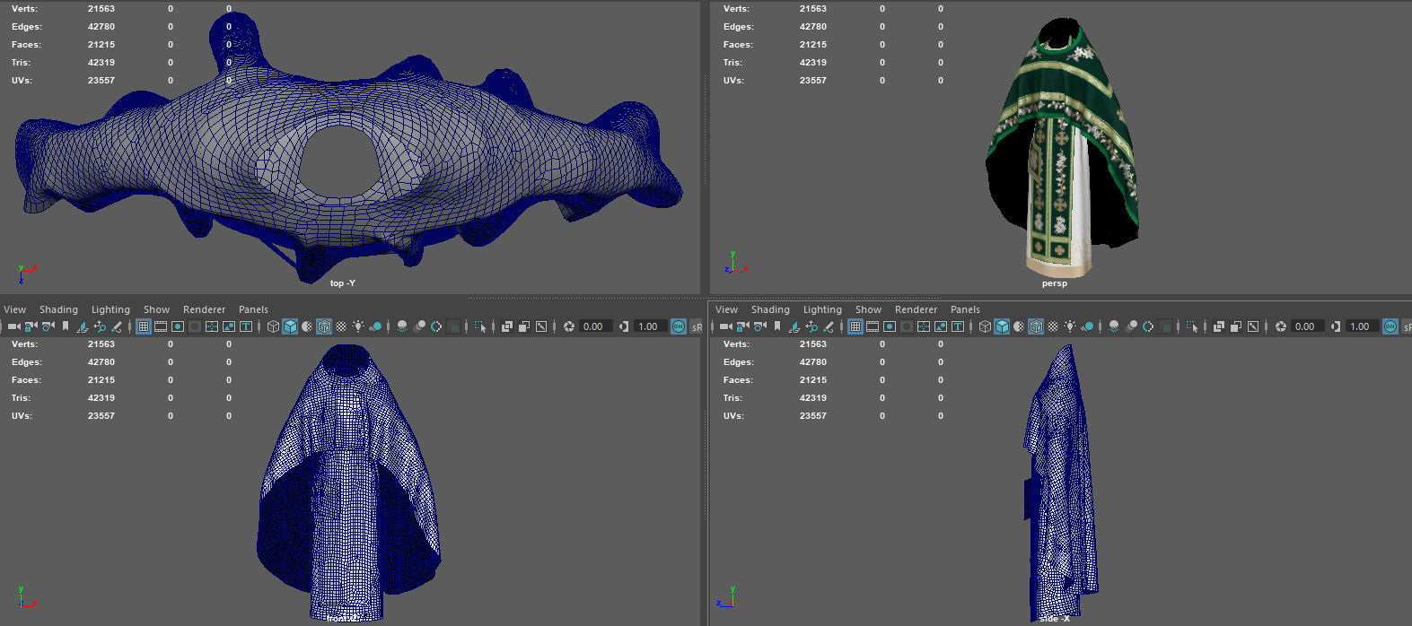This screenshot has width=1412, height=626.
Task: Click exposure 0.00 field in side panel
Action: (1308, 326)
